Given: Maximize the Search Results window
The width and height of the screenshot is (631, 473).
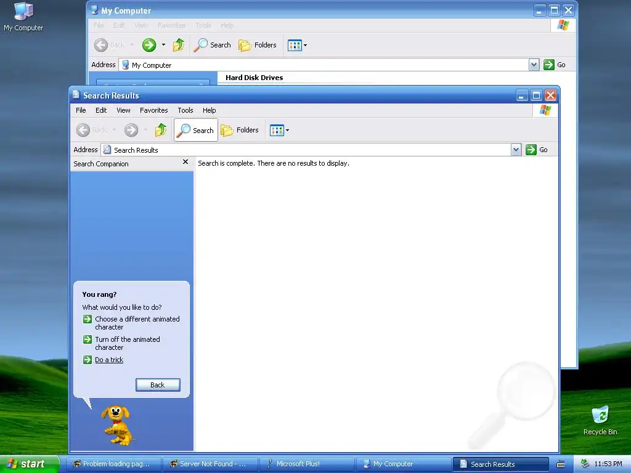Looking at the screenshot, I should [536, 95].
